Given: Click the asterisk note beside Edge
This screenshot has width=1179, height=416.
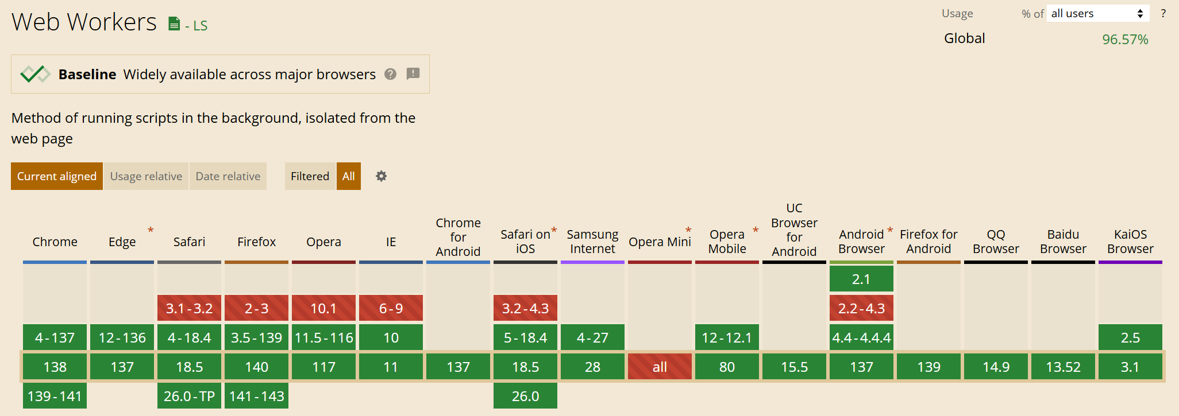Looking at the screenshot, I should pos(151,230).
